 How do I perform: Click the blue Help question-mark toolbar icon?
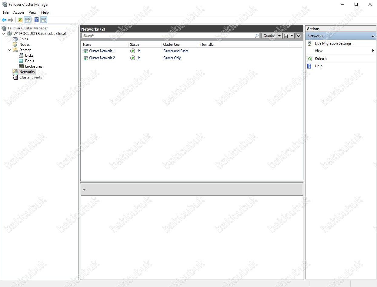36,20
